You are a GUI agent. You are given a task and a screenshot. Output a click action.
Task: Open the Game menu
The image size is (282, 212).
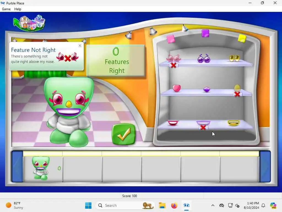pyautogui.click(x=6, y=9)
